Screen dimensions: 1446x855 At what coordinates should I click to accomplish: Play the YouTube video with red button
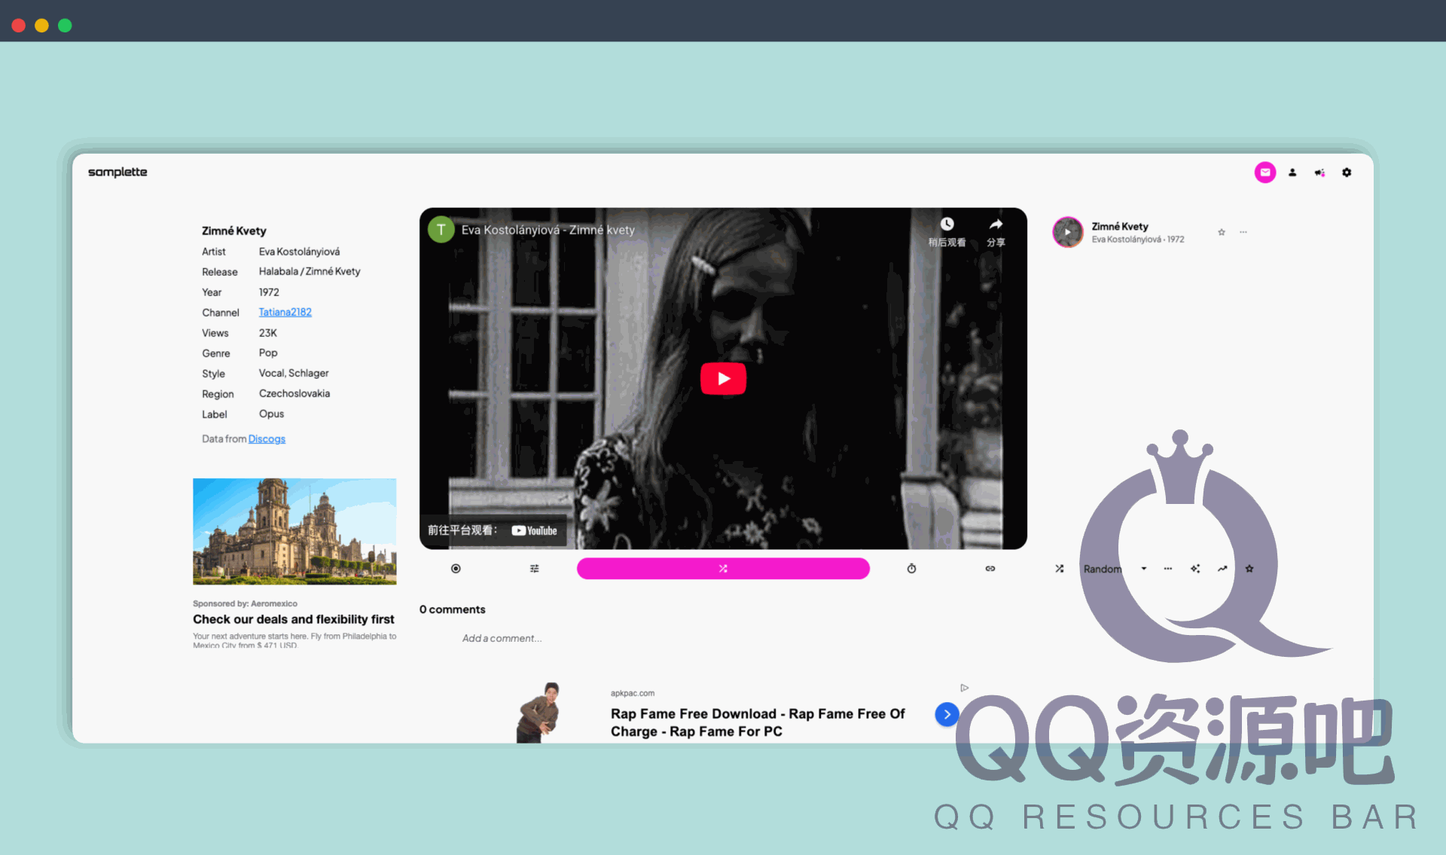[x=723, y=378]
